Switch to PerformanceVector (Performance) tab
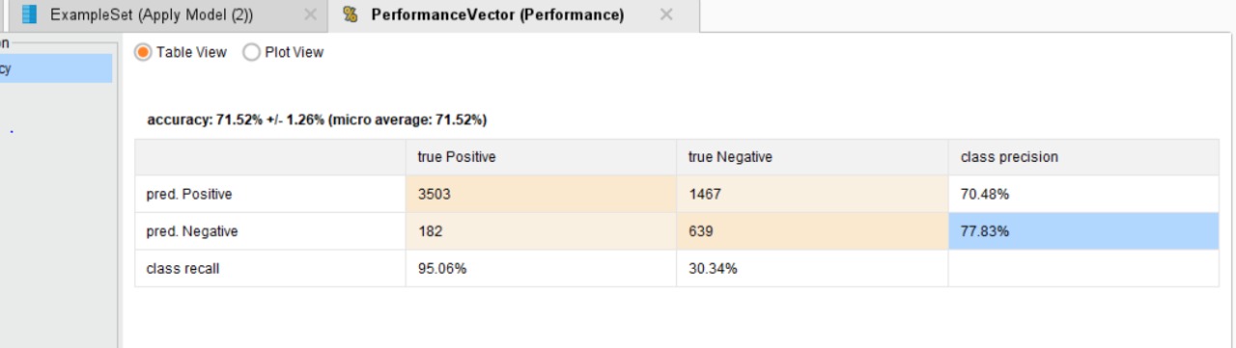The height and width of the screenshot is (348, 1236). point(497,14)
